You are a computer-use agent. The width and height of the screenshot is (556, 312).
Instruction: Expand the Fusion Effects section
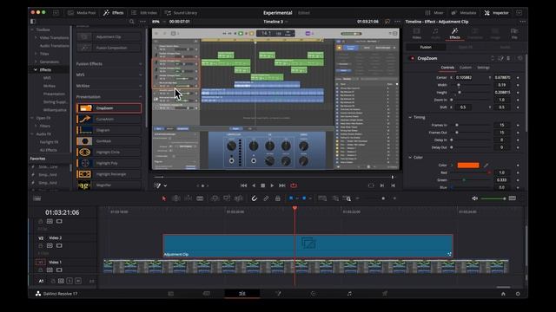click(141, 64)
